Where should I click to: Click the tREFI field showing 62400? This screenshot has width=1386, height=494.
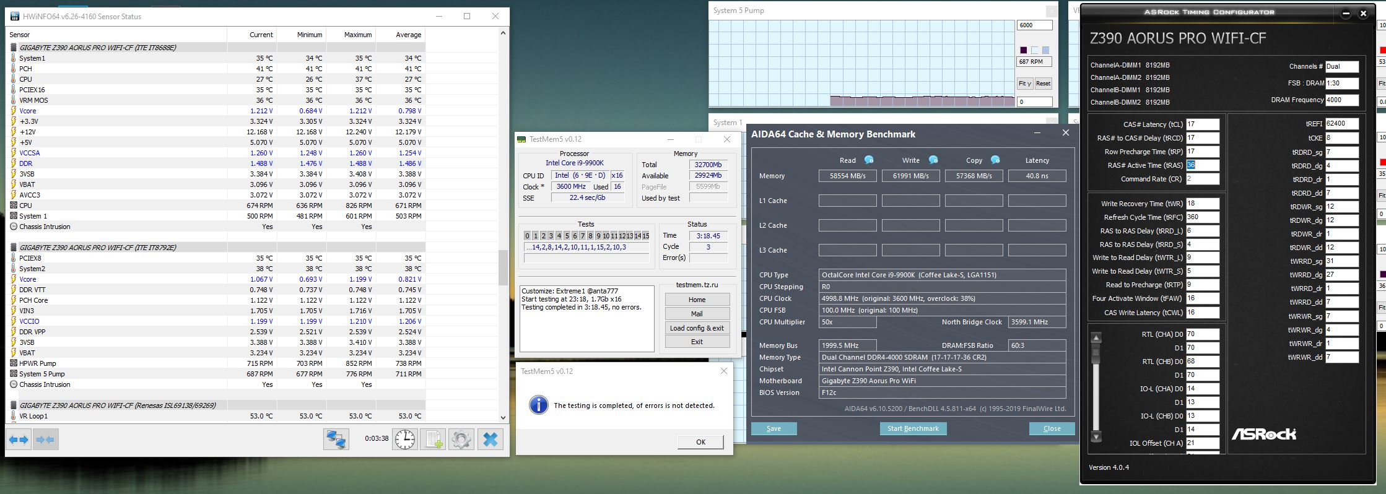coord(1341,124)
